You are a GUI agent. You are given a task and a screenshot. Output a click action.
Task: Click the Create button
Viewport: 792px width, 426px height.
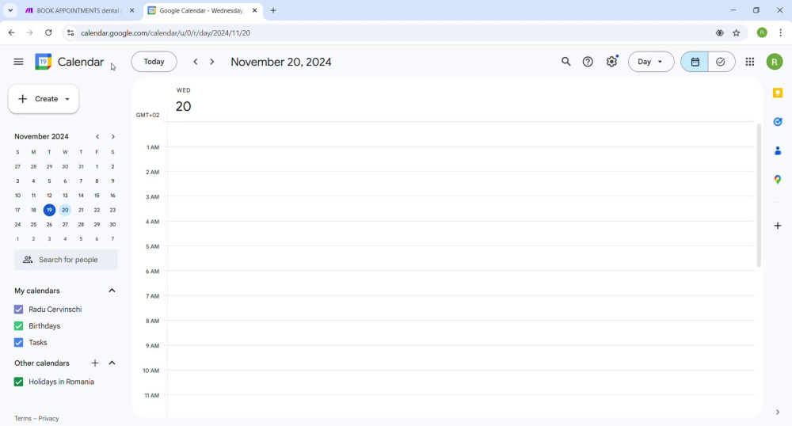(x=44, y=99)
